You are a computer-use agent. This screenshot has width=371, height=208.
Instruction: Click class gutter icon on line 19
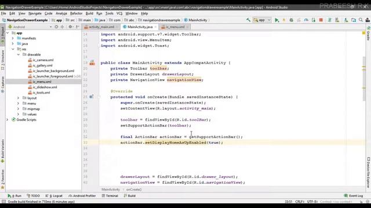coord(92,63)
